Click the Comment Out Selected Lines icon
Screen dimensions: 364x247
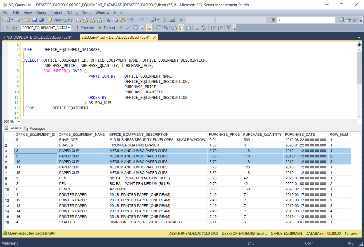[197, 28]
